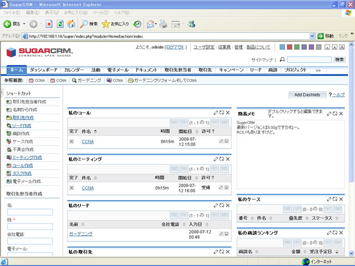Mark the CCNA meeting as complete

click(x=72, y=188)
